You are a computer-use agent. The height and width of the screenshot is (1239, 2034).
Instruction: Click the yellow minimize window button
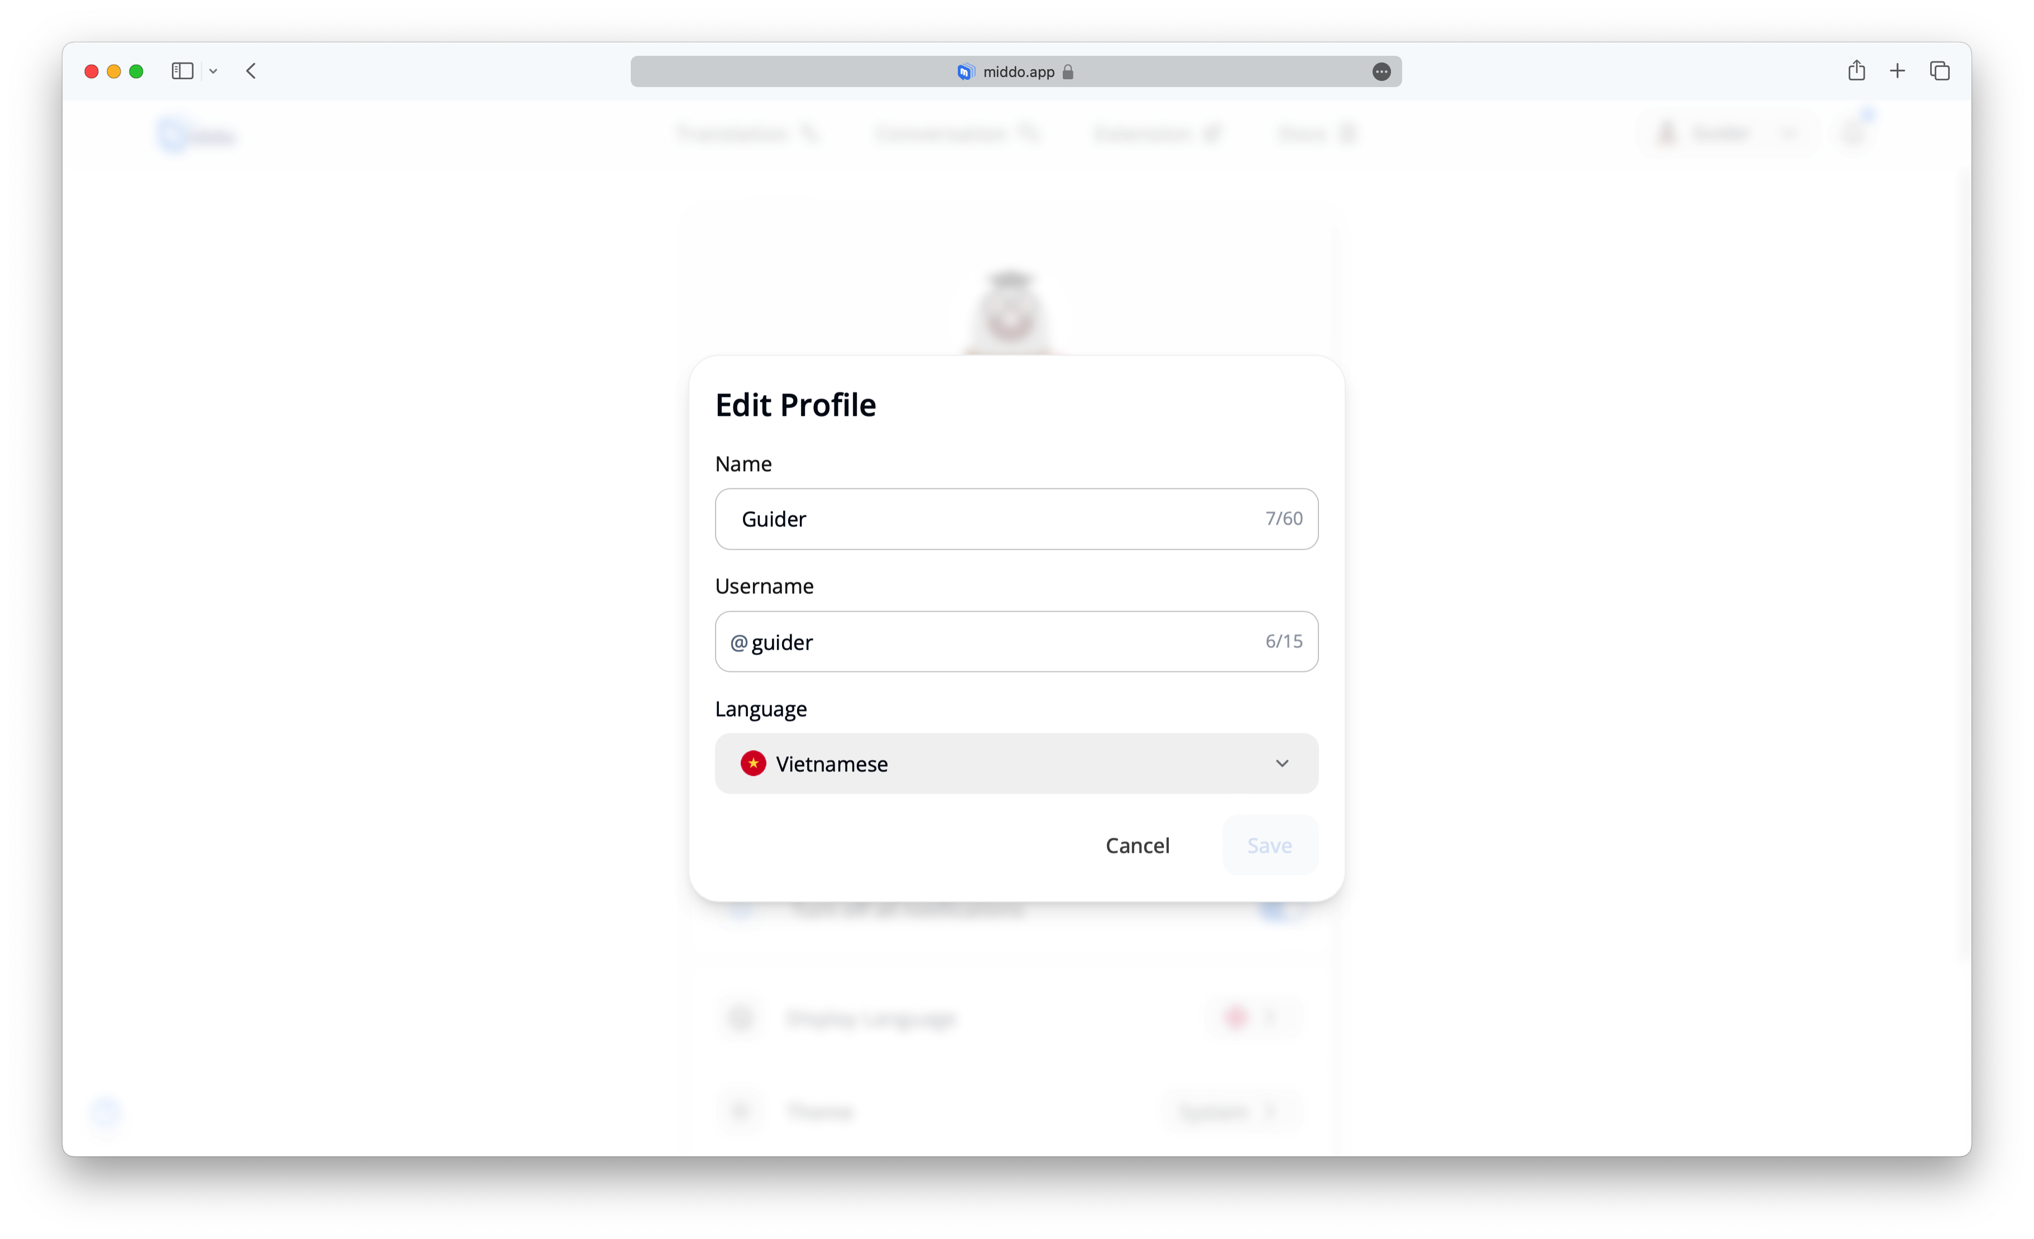[x=114, y=72]
